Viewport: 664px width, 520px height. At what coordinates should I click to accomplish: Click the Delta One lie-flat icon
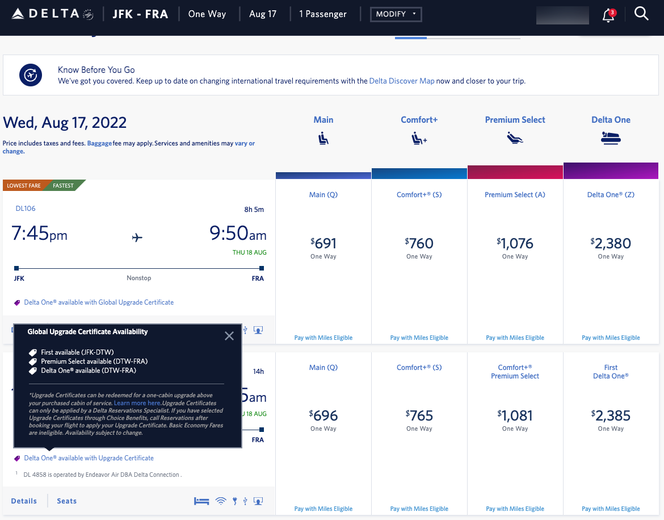pos(611,137)
